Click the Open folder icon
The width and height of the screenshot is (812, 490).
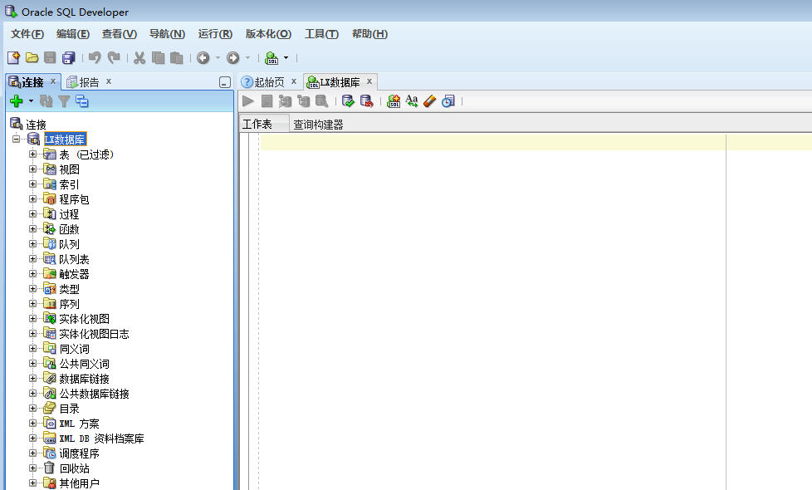click(32, 57)
